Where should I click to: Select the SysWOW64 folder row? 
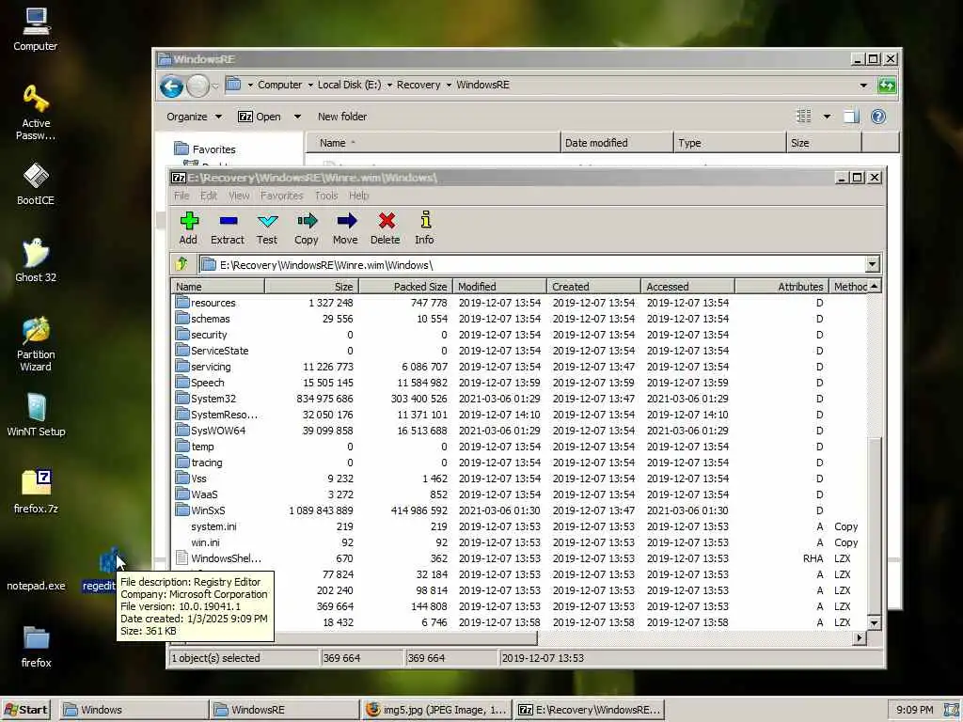pyautogui.click(x=519, y=431)
